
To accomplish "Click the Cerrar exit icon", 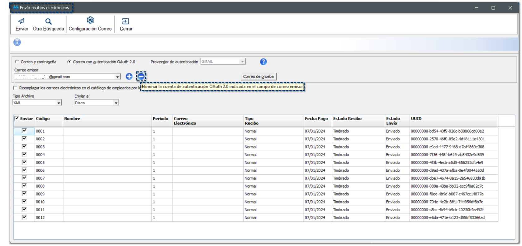I will pos(126,21).
